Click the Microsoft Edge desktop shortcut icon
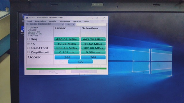Viewport: 184px width, 103px height. click(x=23, y=29)
